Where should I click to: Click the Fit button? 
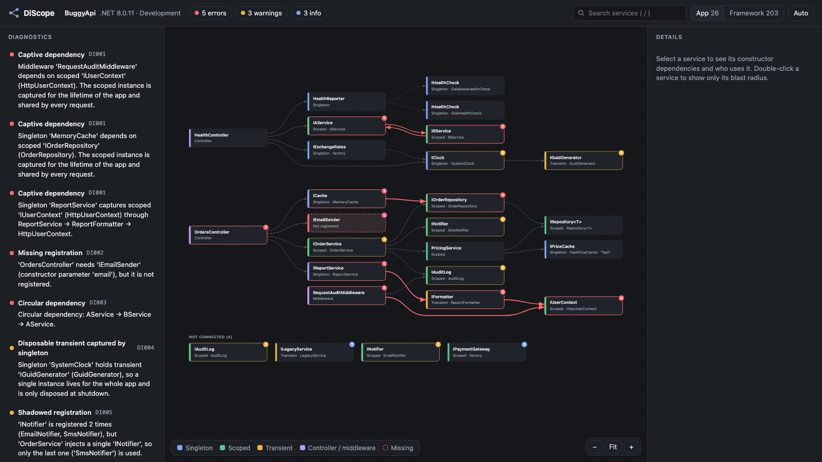click(613, 447)
